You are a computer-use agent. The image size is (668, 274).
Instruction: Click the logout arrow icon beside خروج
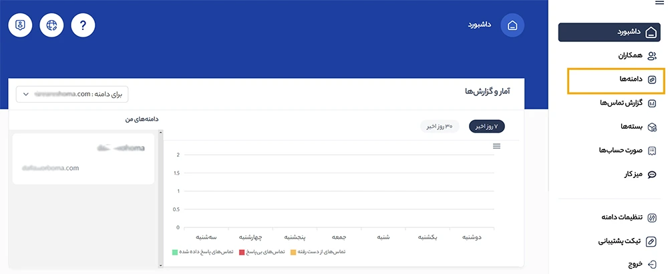pyautogui.click(x=652, y=264)
